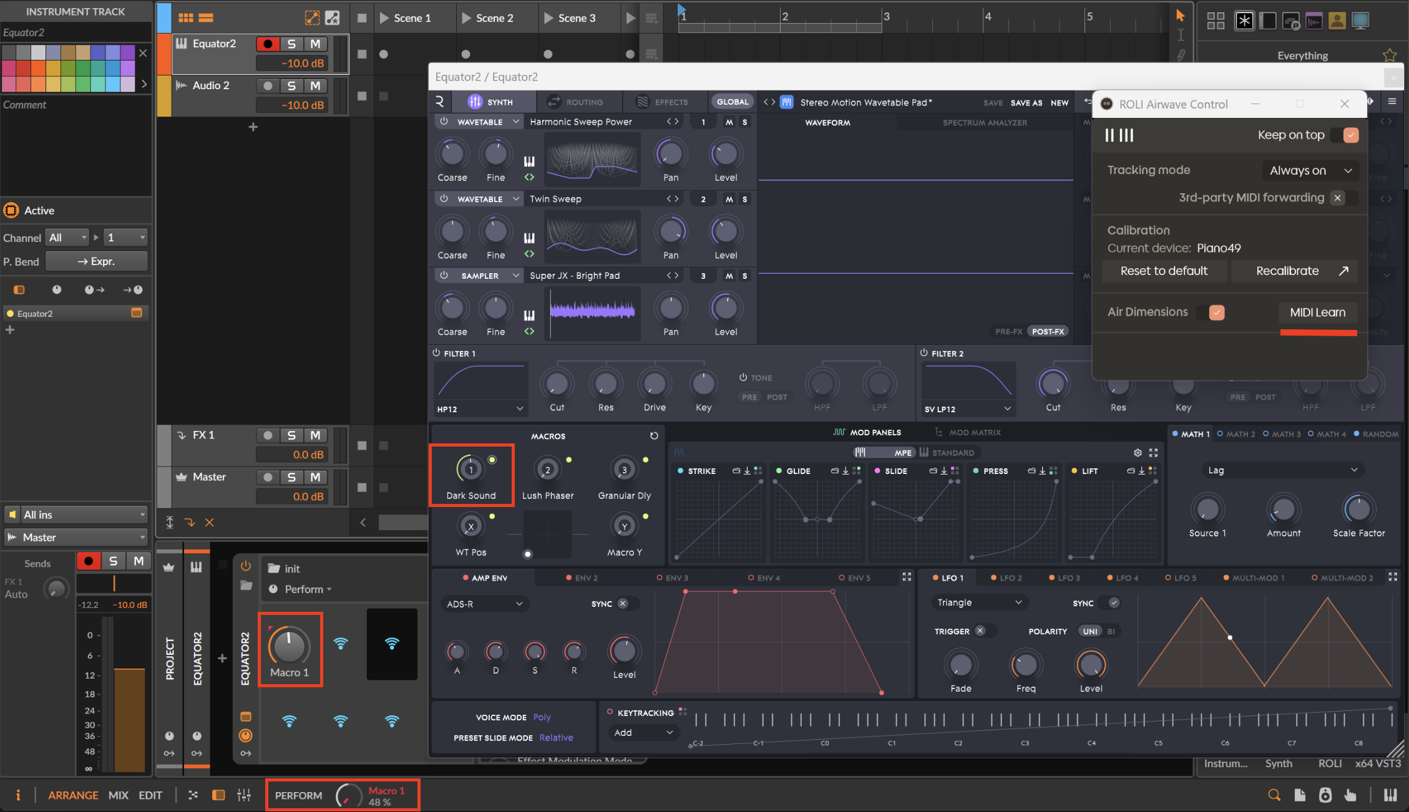This screenshot has width=1409, height=812.
Task: Open the Tracking mode Always on dropdown
Action: click(1310, 170)
